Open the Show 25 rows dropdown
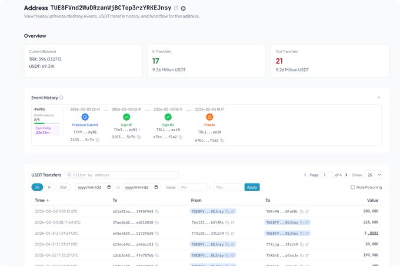 [x=373, y=175]
